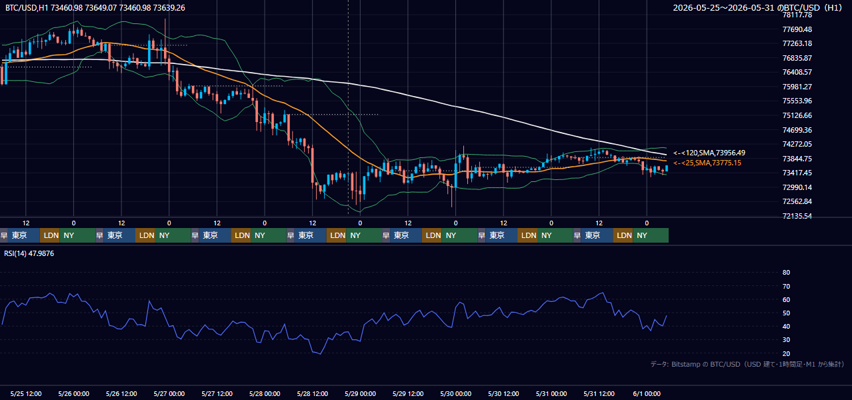Click the Bitstamp data source note
852x400 pixels.
click(747, 364)
